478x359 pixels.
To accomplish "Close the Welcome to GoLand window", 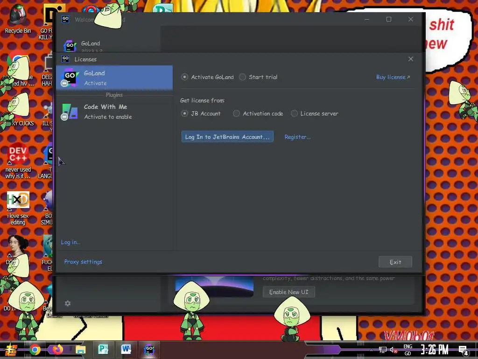I will tap(411, 19).
